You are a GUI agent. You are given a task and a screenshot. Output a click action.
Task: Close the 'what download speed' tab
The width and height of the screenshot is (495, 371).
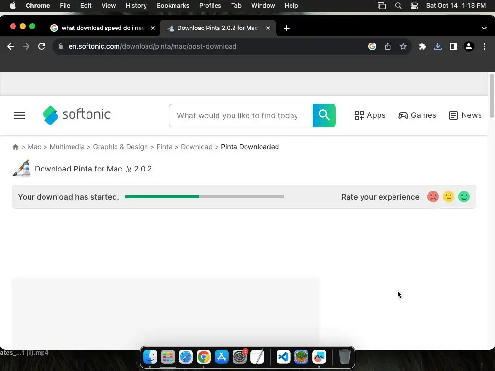(152, 28)
